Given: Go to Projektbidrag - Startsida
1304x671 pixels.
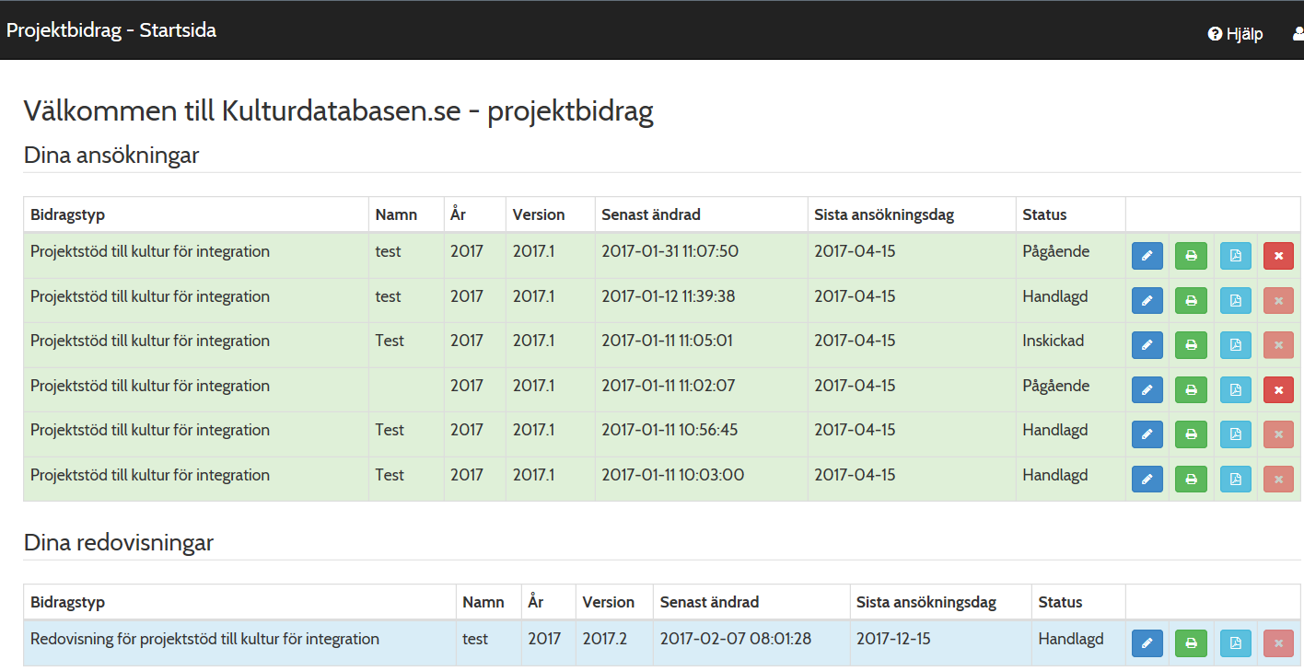Looking at the screenshot, I should pos(111,30).
